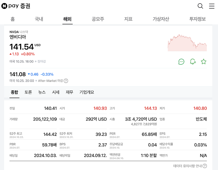The height and width of the screenshot is (170, 218).
Task: Switch to the 지표 tab
Action: [128, 19]
